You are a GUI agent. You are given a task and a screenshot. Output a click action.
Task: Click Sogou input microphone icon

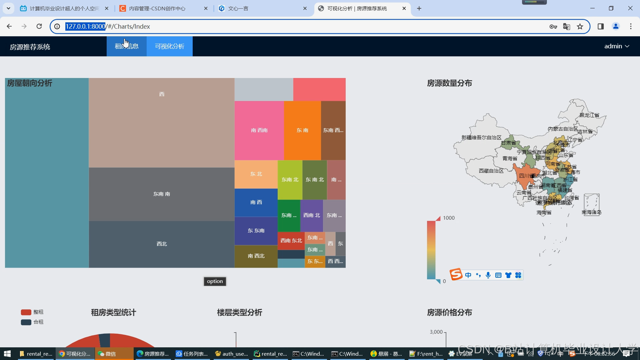coord(488,275)
